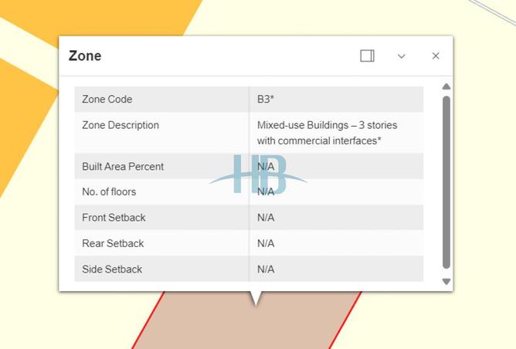This screenshot has height=349, width=516.
Task: Click the popup's vertical scrollbar thumb
Action: (446, 181)
